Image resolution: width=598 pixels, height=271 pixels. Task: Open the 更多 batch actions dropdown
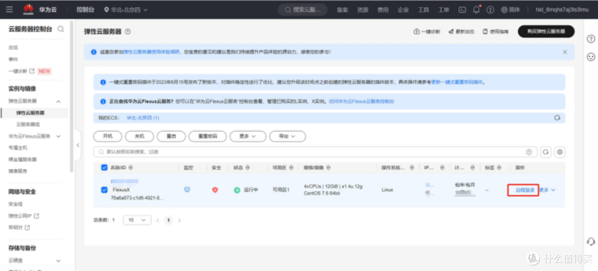pos(247,136)
